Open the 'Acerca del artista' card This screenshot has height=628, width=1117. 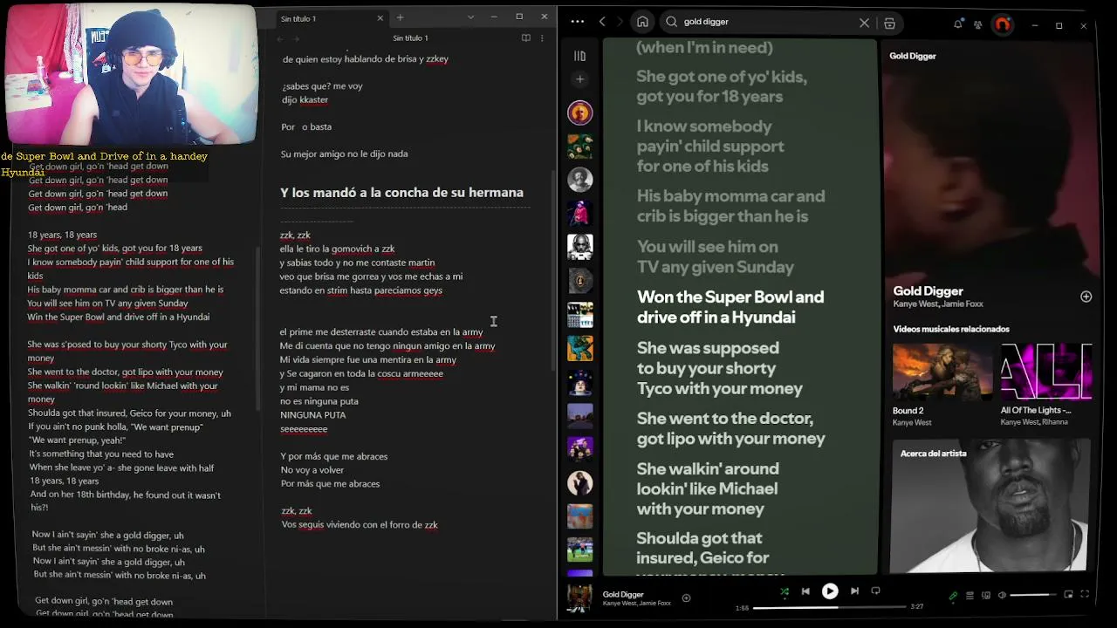[x=991, y=506]
